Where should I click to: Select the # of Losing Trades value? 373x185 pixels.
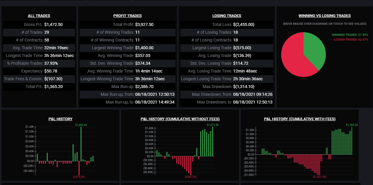(235, 32)
